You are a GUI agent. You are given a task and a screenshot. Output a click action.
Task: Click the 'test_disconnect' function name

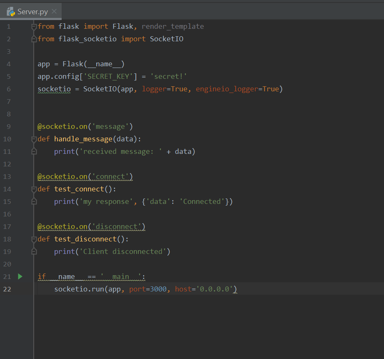[85, 239]
